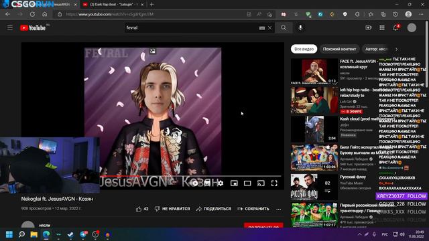This screenshot has height=241, width=429.
Task: Click СОХРАНИТЬ save button
Action: click(253, 209)
